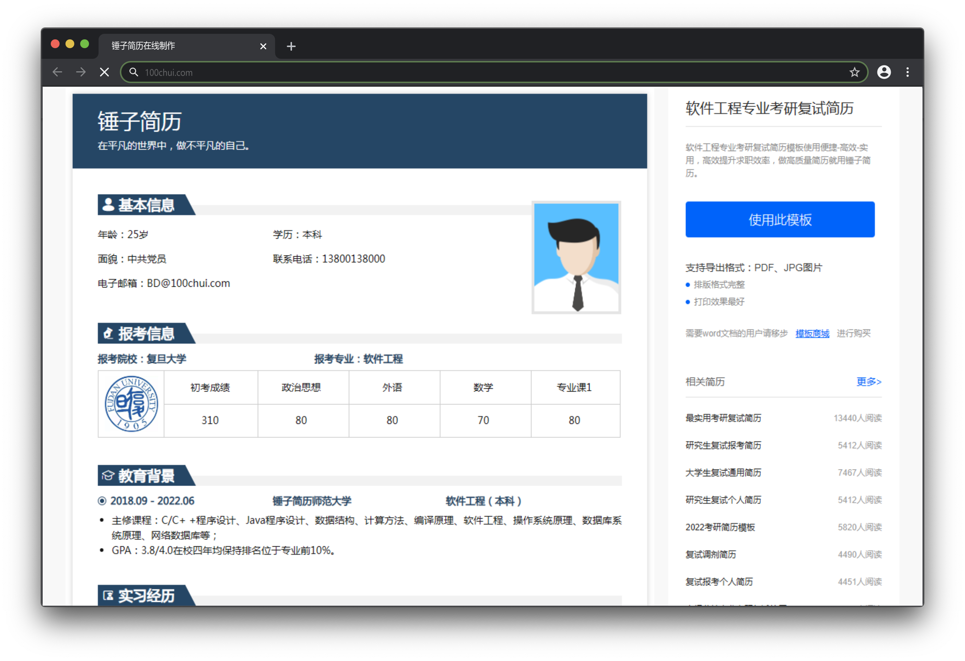Viewport: 965px width, 661px height.
Task: Click the 学历：本科 text
Action: click(x=297, y=235)
